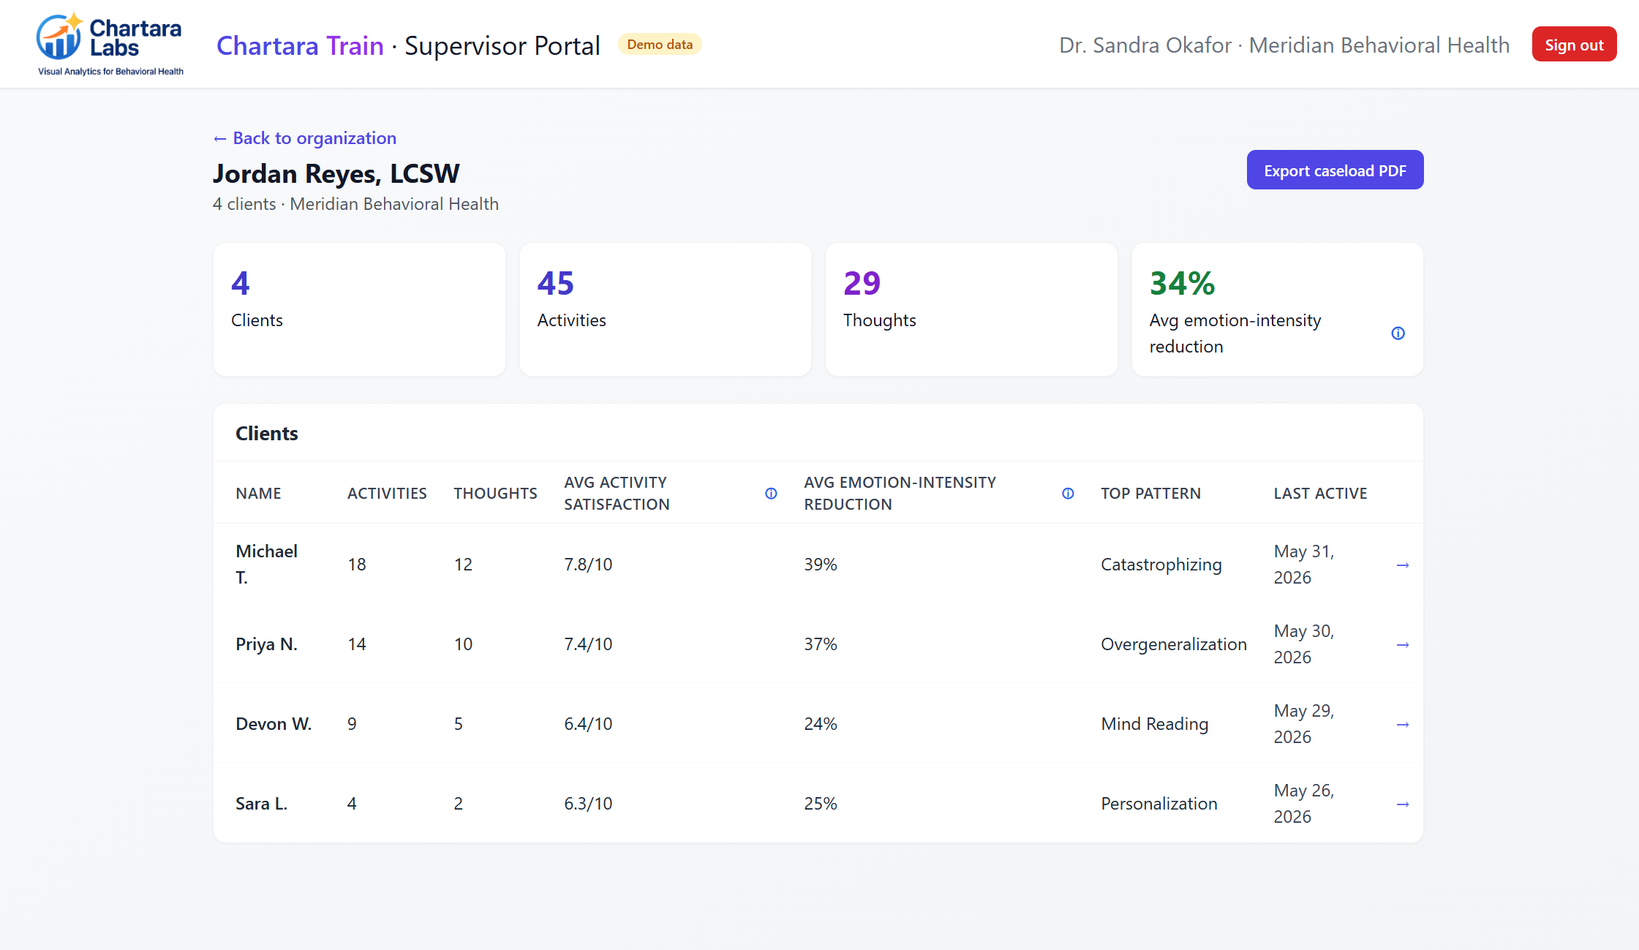Sign out of the portal
Image resolution: width=1639 pixels, height=950 pixels.
point(1574,45)
